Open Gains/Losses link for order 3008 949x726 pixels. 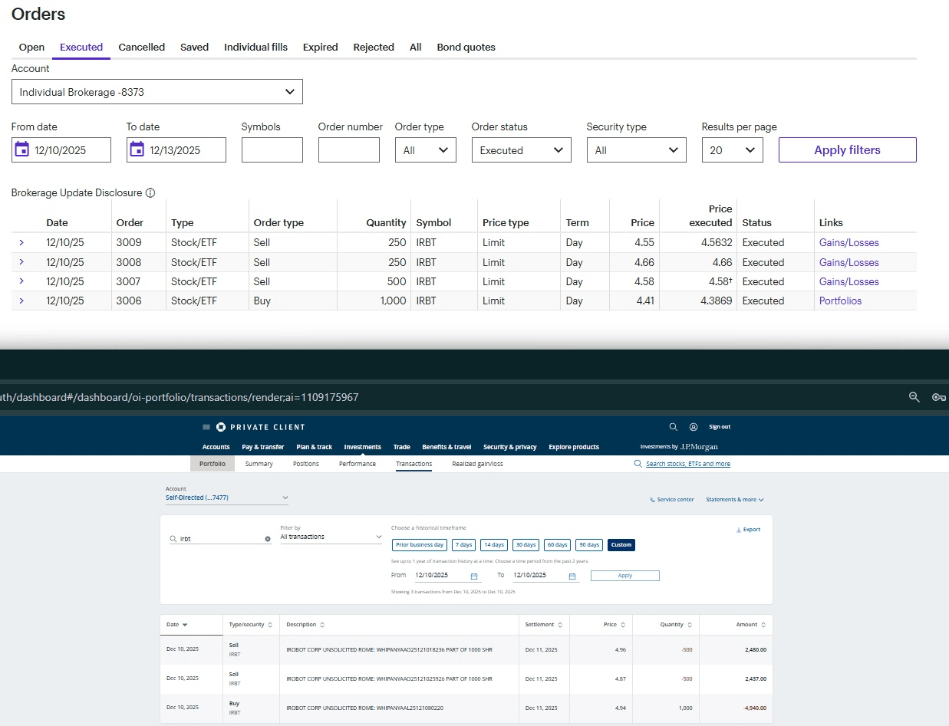848,262
